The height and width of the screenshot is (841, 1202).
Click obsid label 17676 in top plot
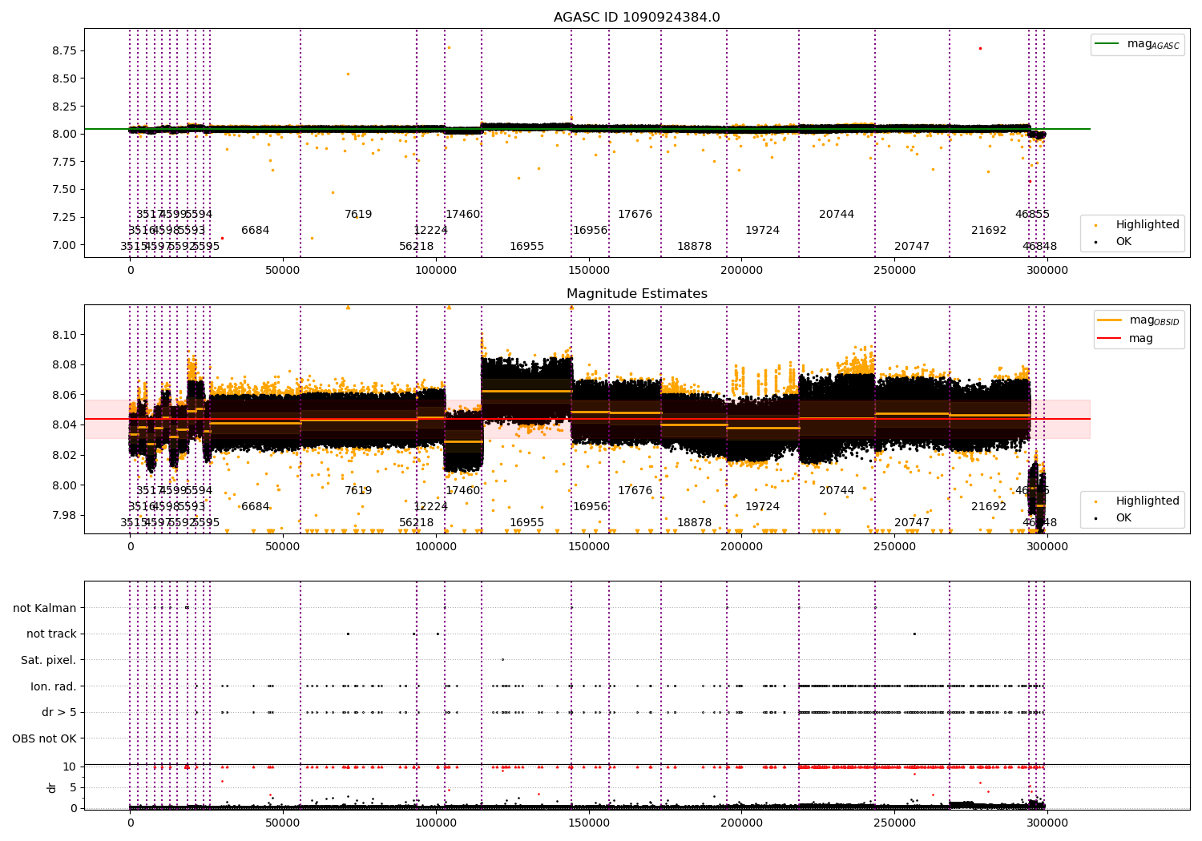click(635, 215)
